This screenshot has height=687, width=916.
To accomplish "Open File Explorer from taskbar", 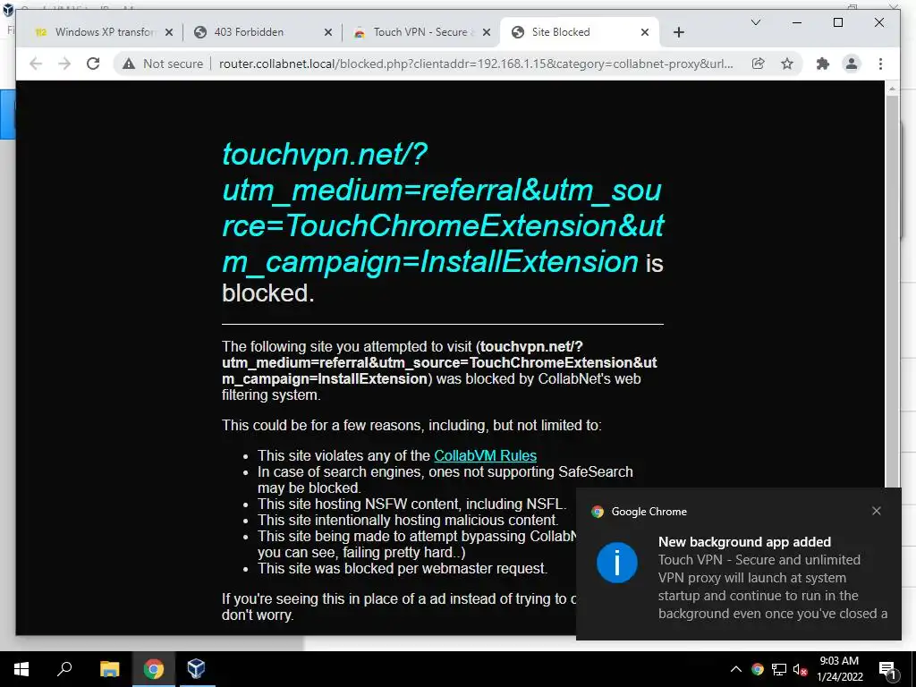I will tap(109, 669).
